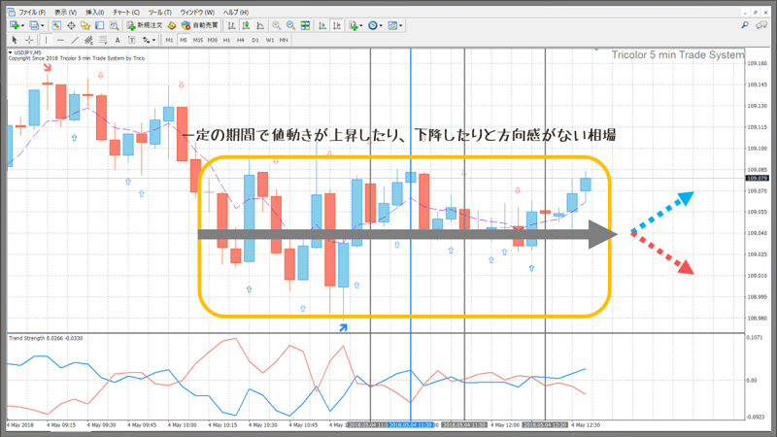This screenshot has width=777, height=437.
Task: Expand the Periods dropdown arrow
Action: click(381, 26)
